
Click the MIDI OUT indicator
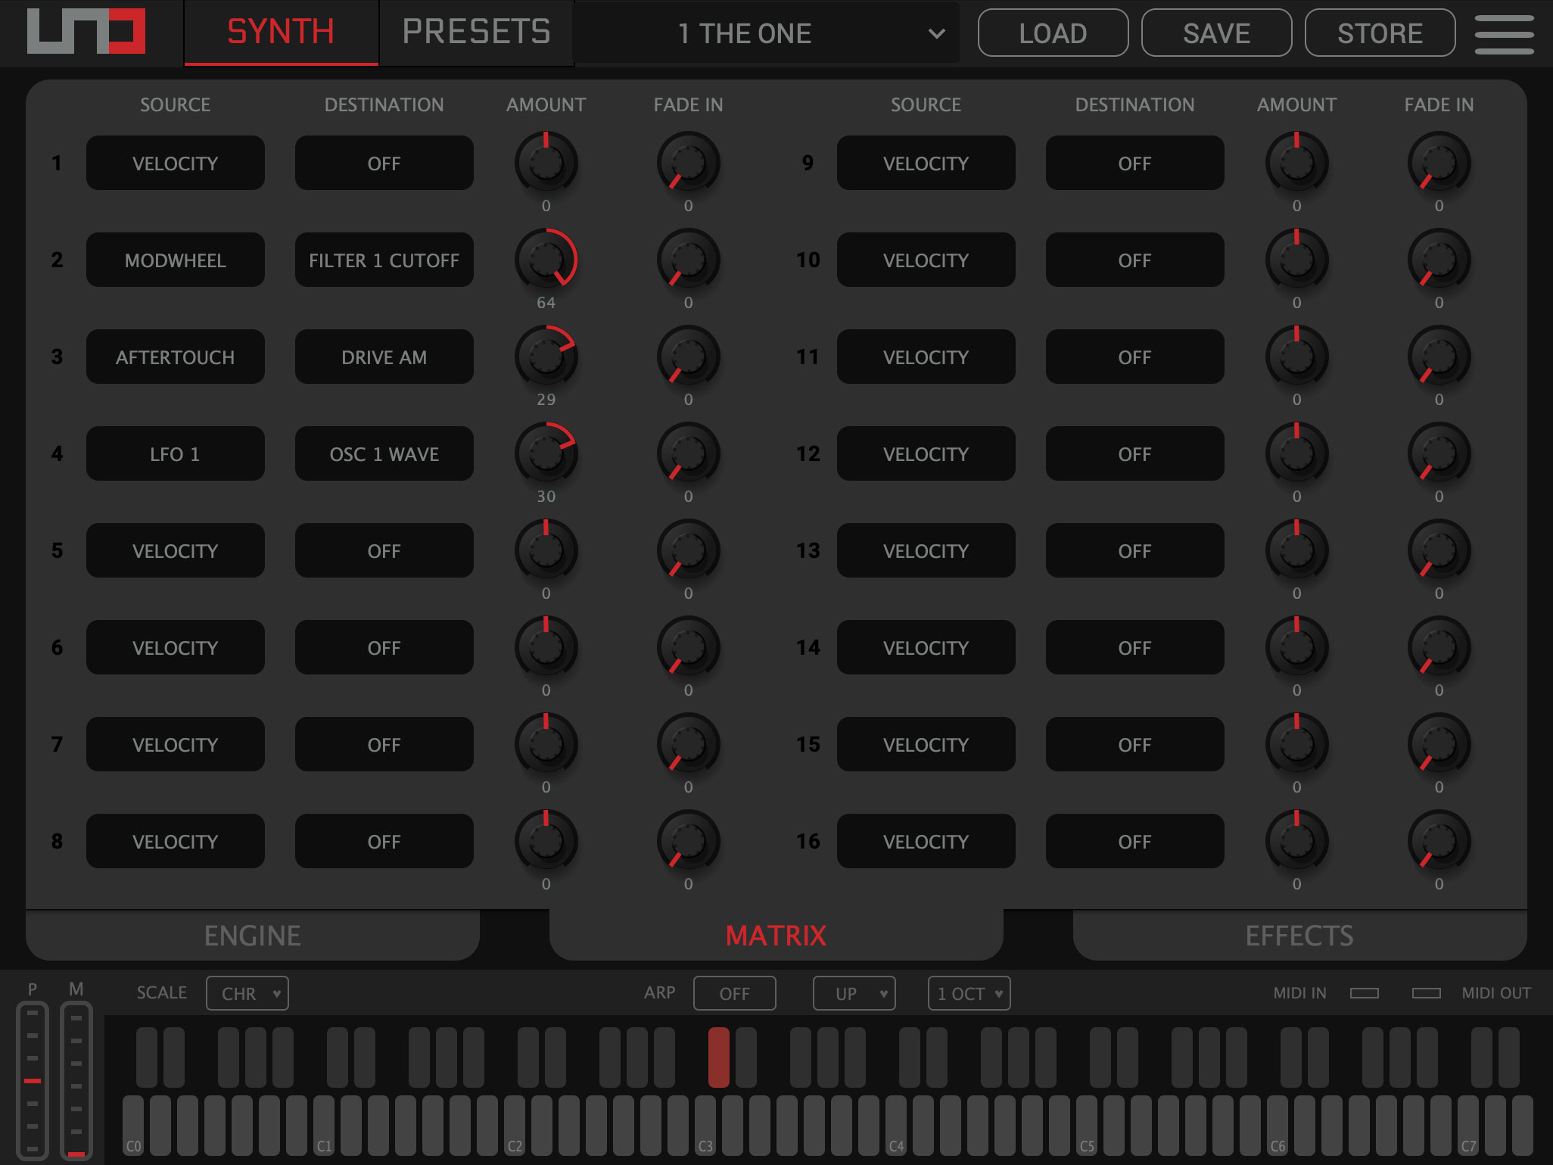(1426, 992)
